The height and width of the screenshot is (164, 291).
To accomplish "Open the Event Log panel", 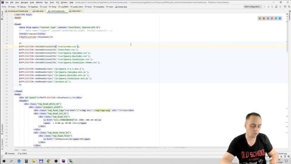I will tap(281, 154).
